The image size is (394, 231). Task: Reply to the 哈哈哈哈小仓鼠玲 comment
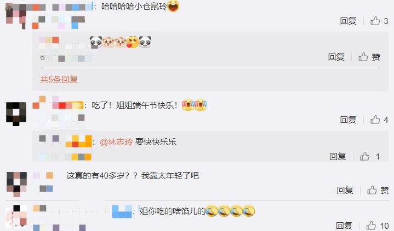(x=349, y=21)
